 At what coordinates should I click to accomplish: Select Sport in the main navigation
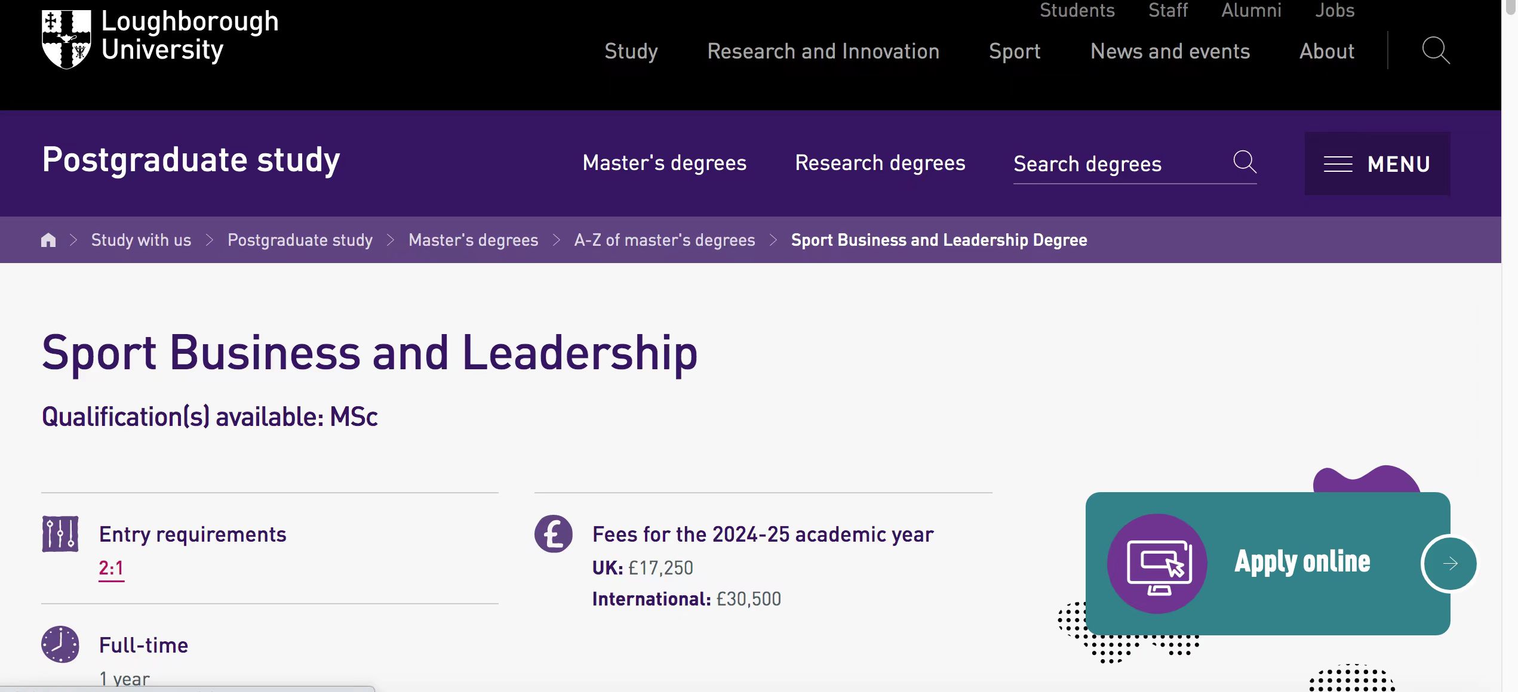pos(1014,51)
